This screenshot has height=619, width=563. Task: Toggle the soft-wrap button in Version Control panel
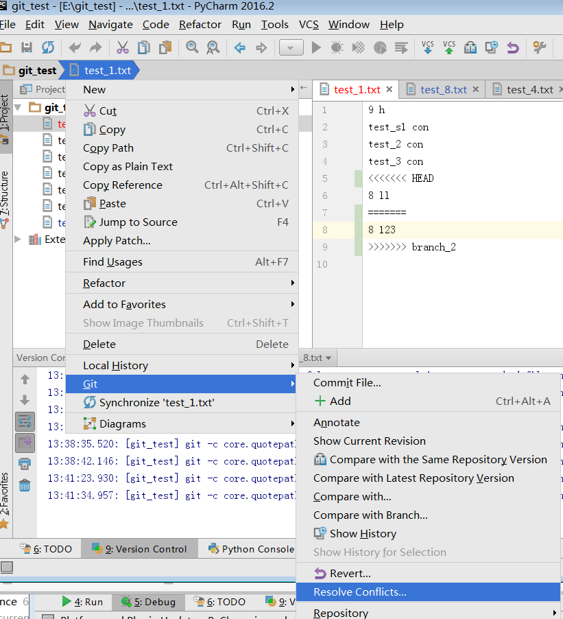25,421
